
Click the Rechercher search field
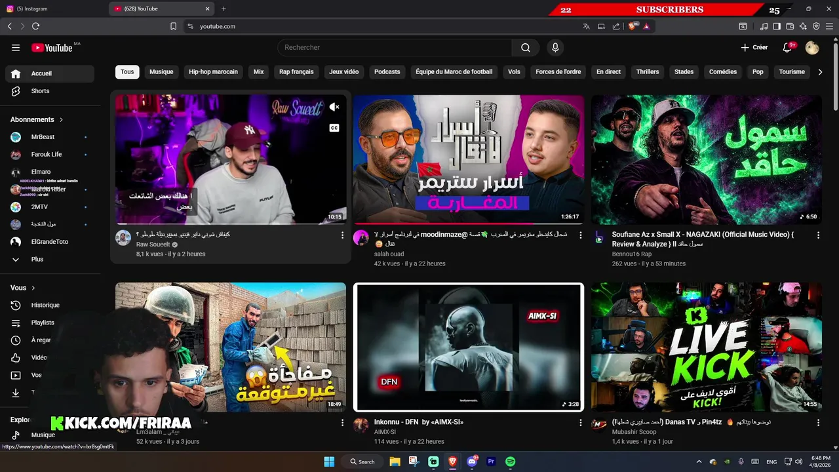(x=395, y=47)
